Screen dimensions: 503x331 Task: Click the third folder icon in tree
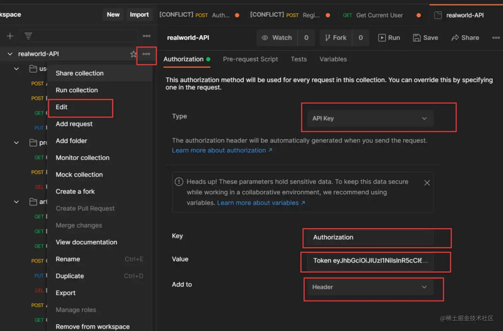[33, 202]
